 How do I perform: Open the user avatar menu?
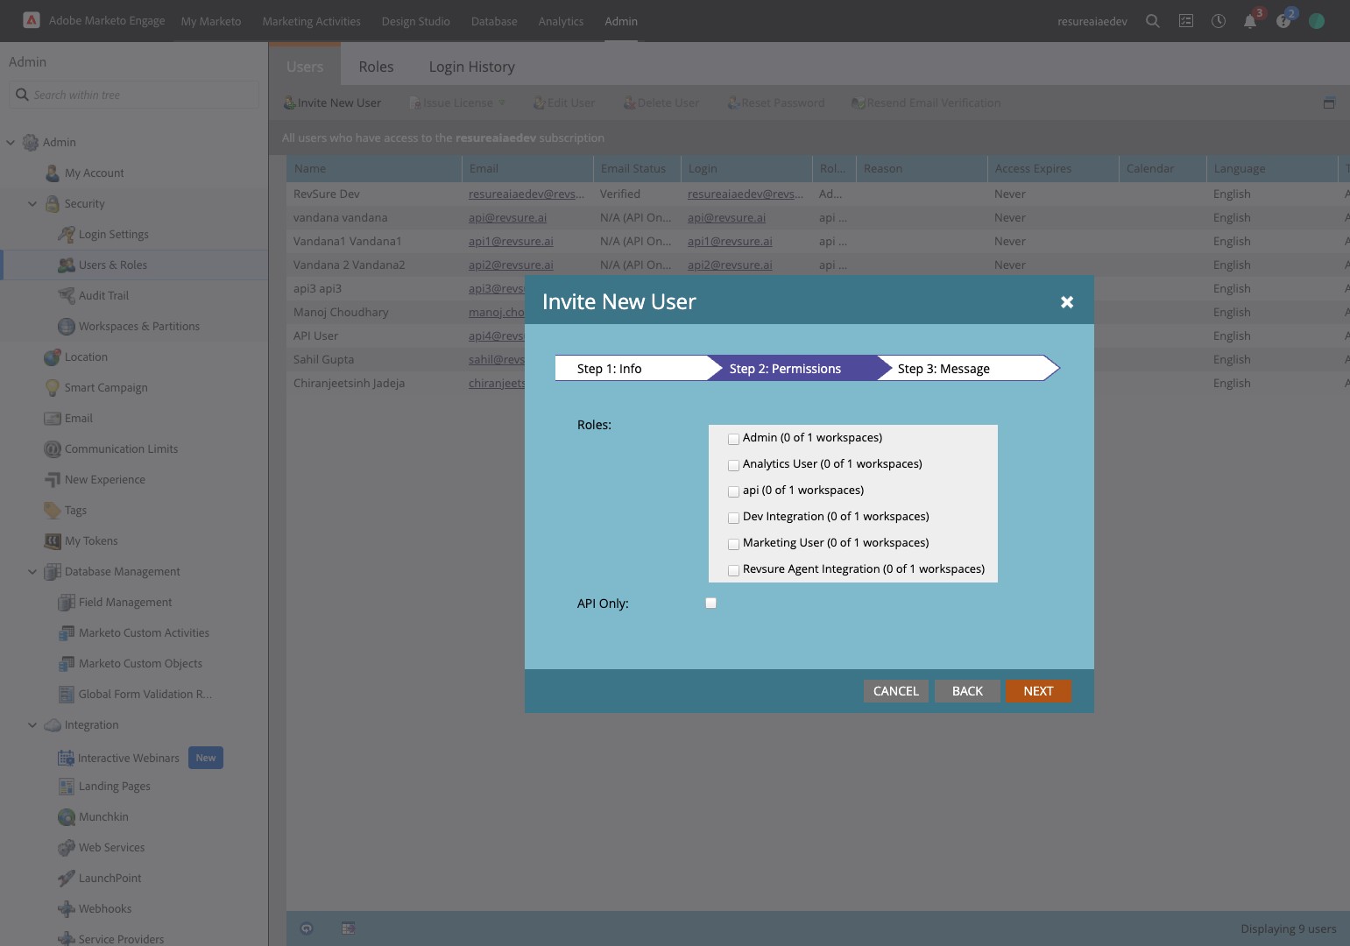tap(1317, 21)
